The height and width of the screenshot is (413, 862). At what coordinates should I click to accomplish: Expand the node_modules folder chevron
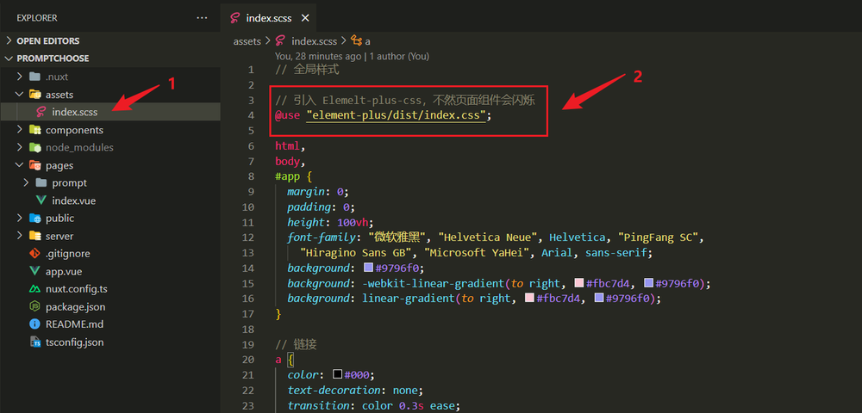click(x=20, y=147)
